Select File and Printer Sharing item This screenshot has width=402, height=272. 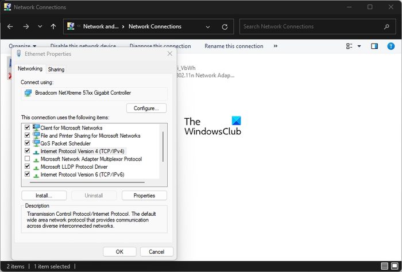point(90,136)
